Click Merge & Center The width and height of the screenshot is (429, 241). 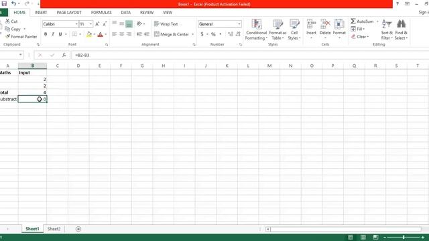pyautogui.click(x=172, y=34)
